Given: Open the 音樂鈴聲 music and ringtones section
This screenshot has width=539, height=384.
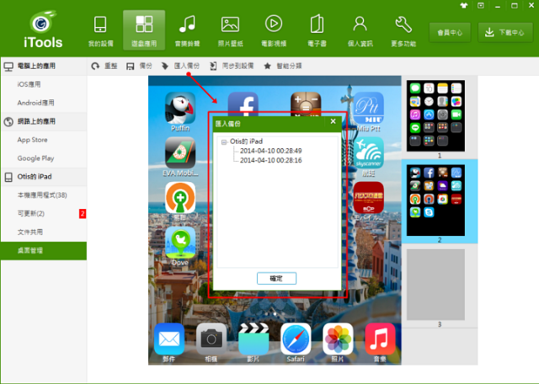Looking at the screenshot, I should [187, 30].
